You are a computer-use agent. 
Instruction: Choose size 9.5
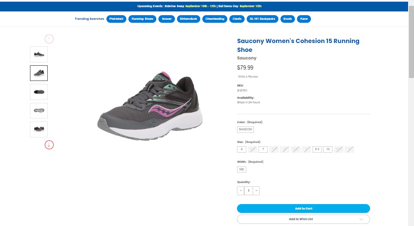point(317,149)
